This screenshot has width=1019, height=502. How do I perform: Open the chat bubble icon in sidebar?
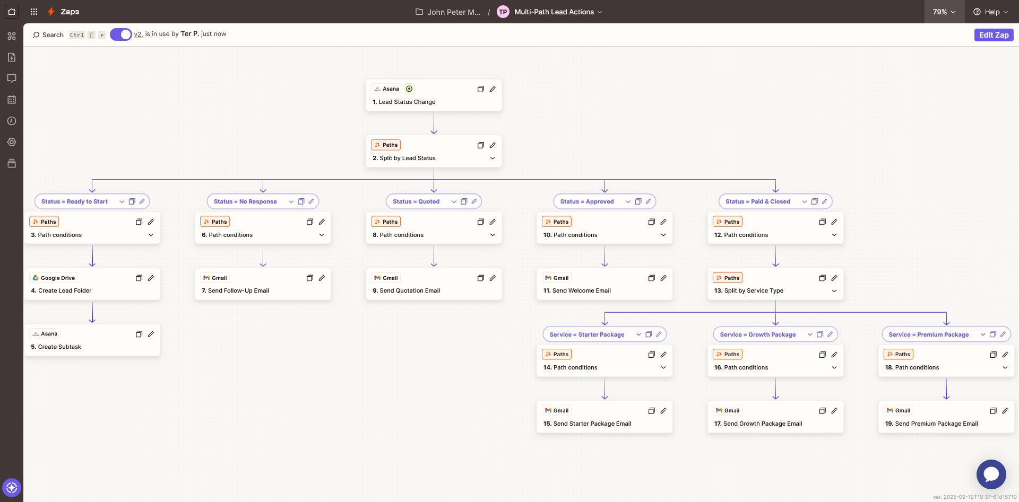[x=11, y=78]
